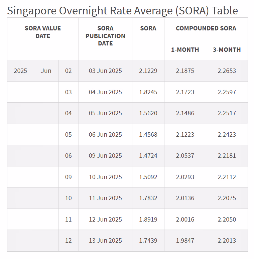
Task: Click publication date '12 Jun 2025'
Action: [x=105, y=219]
